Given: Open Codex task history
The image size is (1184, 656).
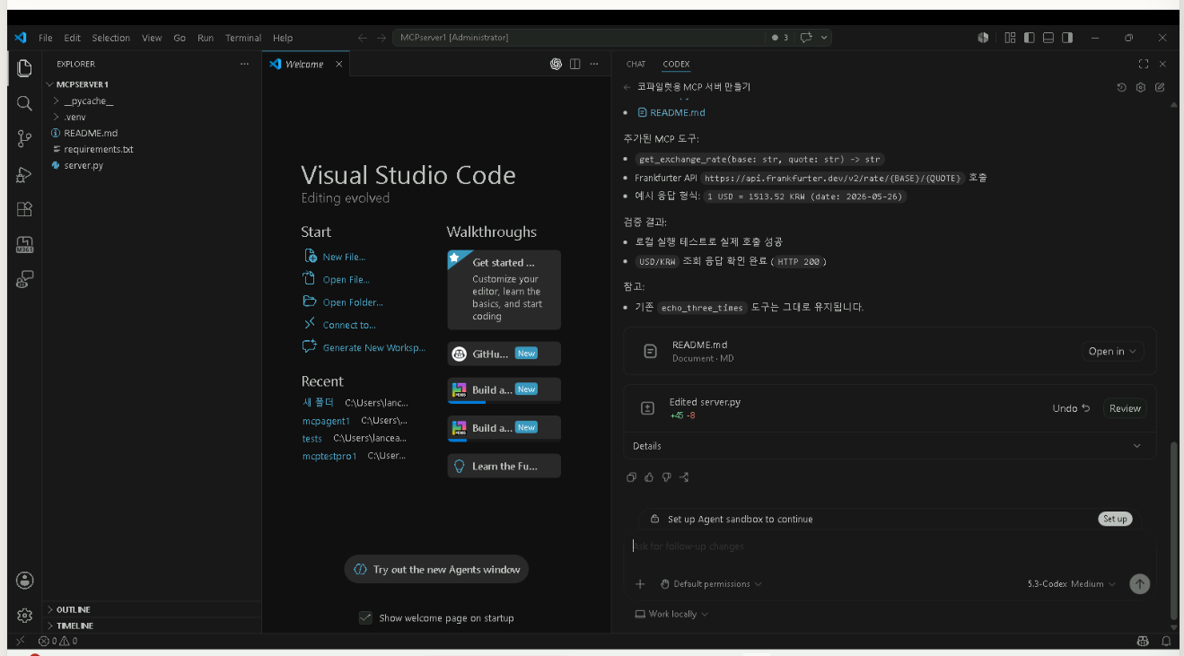Looking at the screenshot, I should click(x=1121, y=87).
